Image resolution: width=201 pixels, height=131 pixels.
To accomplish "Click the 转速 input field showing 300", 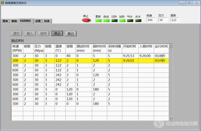I will point(151,20).
